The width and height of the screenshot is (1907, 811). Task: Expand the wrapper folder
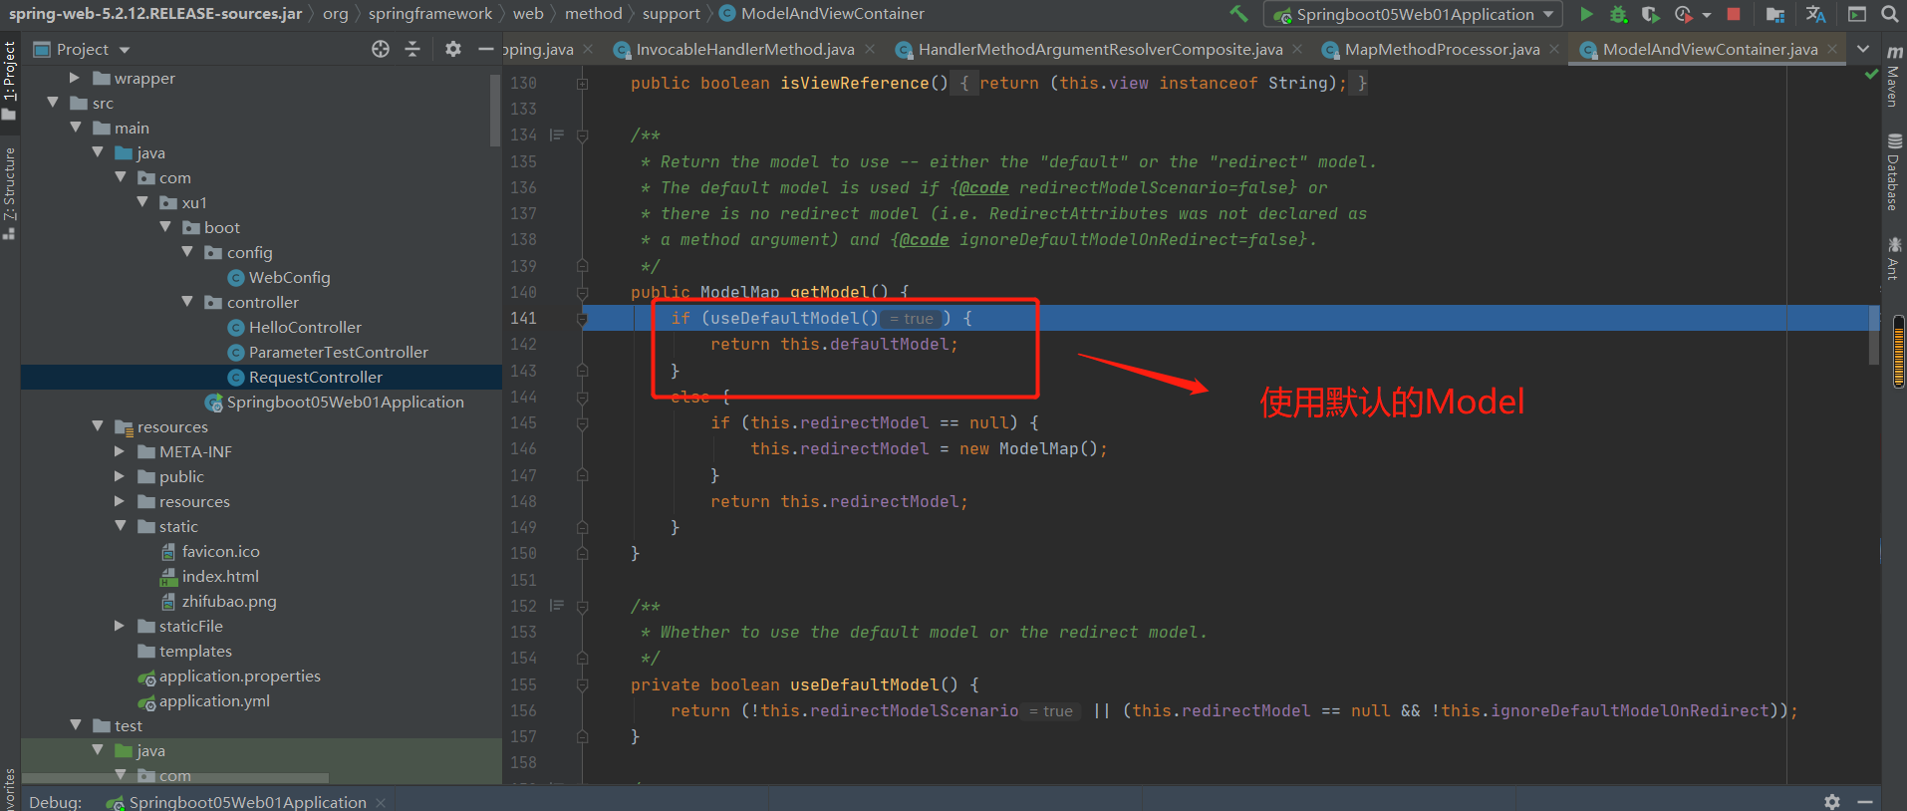click(75, 78)
